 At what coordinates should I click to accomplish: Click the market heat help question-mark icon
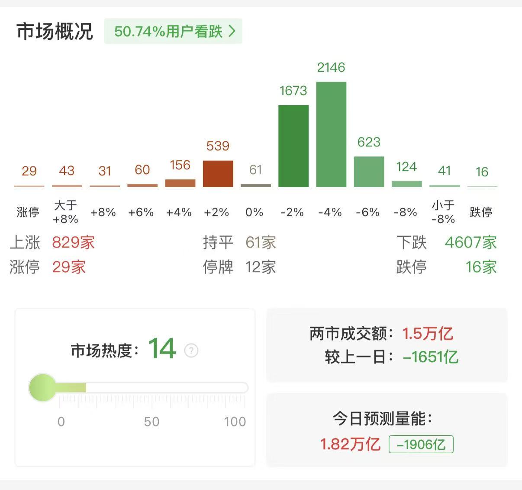pos(191,350)
